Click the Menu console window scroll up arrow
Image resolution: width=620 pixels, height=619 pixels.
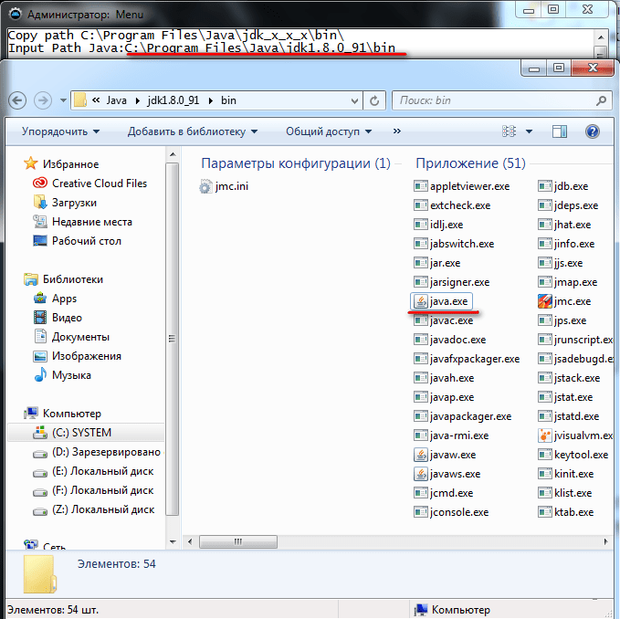tap(601, 37)
